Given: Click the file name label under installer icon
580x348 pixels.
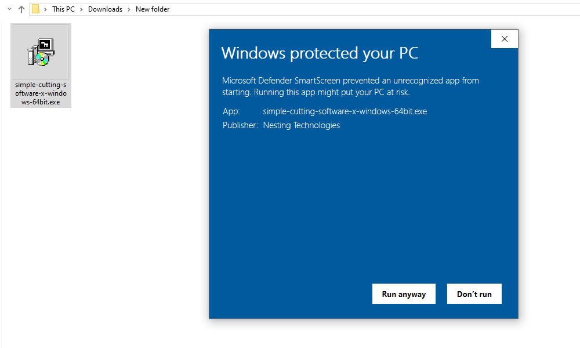Looking at the screenshot, I should [41, 93].
